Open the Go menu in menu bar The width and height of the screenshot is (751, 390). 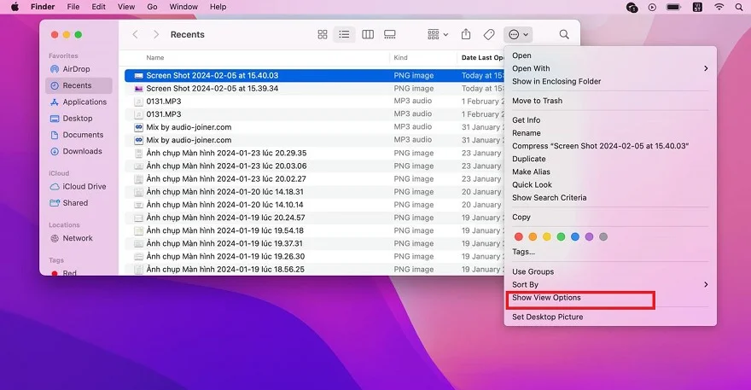pos(152,7)
